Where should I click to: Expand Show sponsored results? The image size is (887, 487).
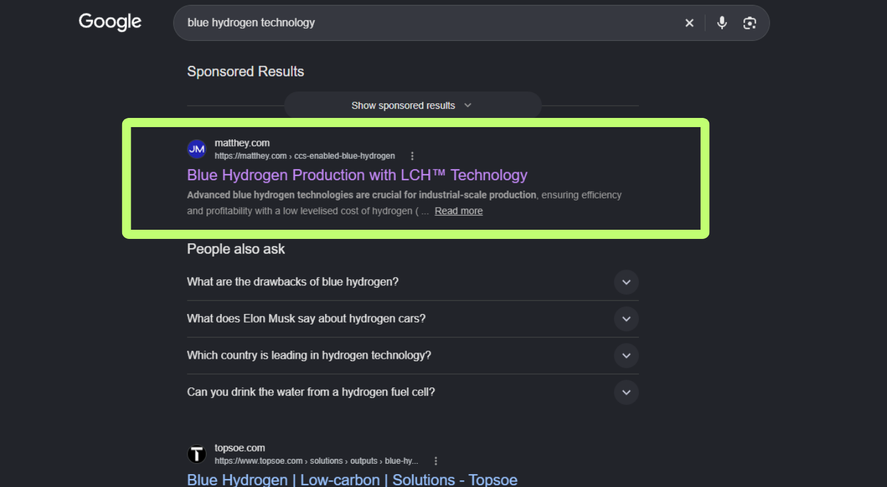pyautogui.click(x=412, y=106)
